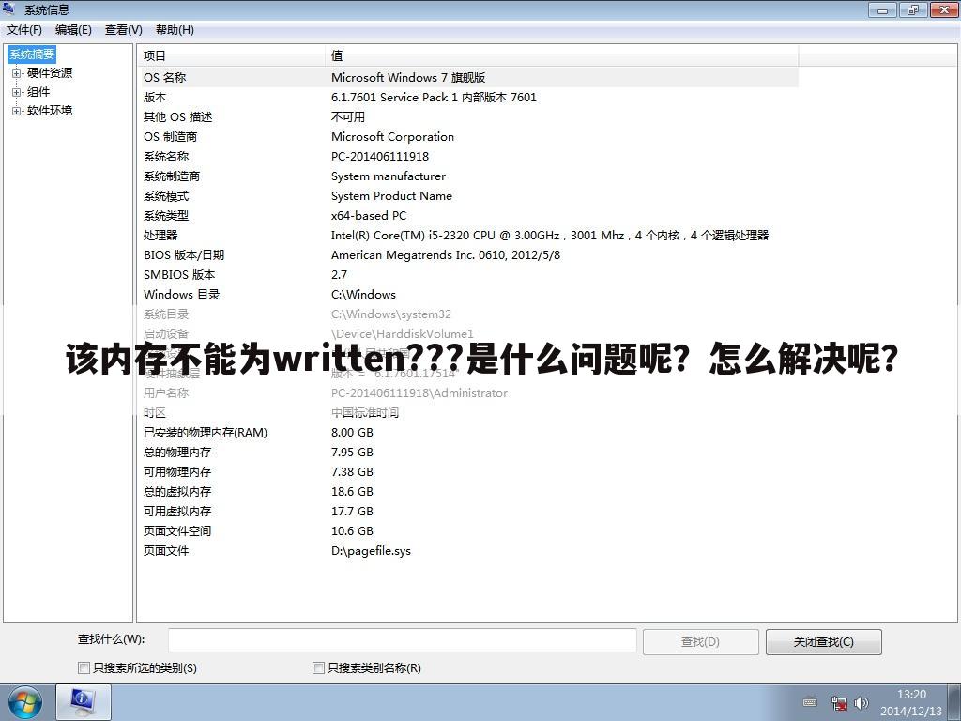The width and height of the screenshot is (961, 721).
Task: Select the 总的物理内存 row label
Action: coord(177,452)
